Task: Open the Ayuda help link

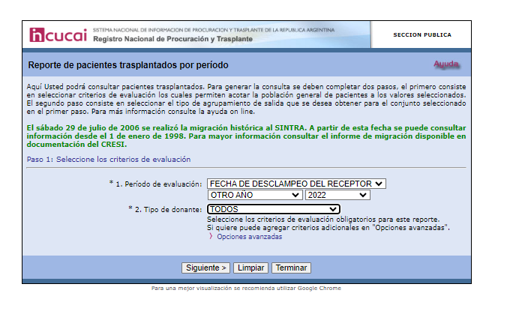Action: [445, 64]
